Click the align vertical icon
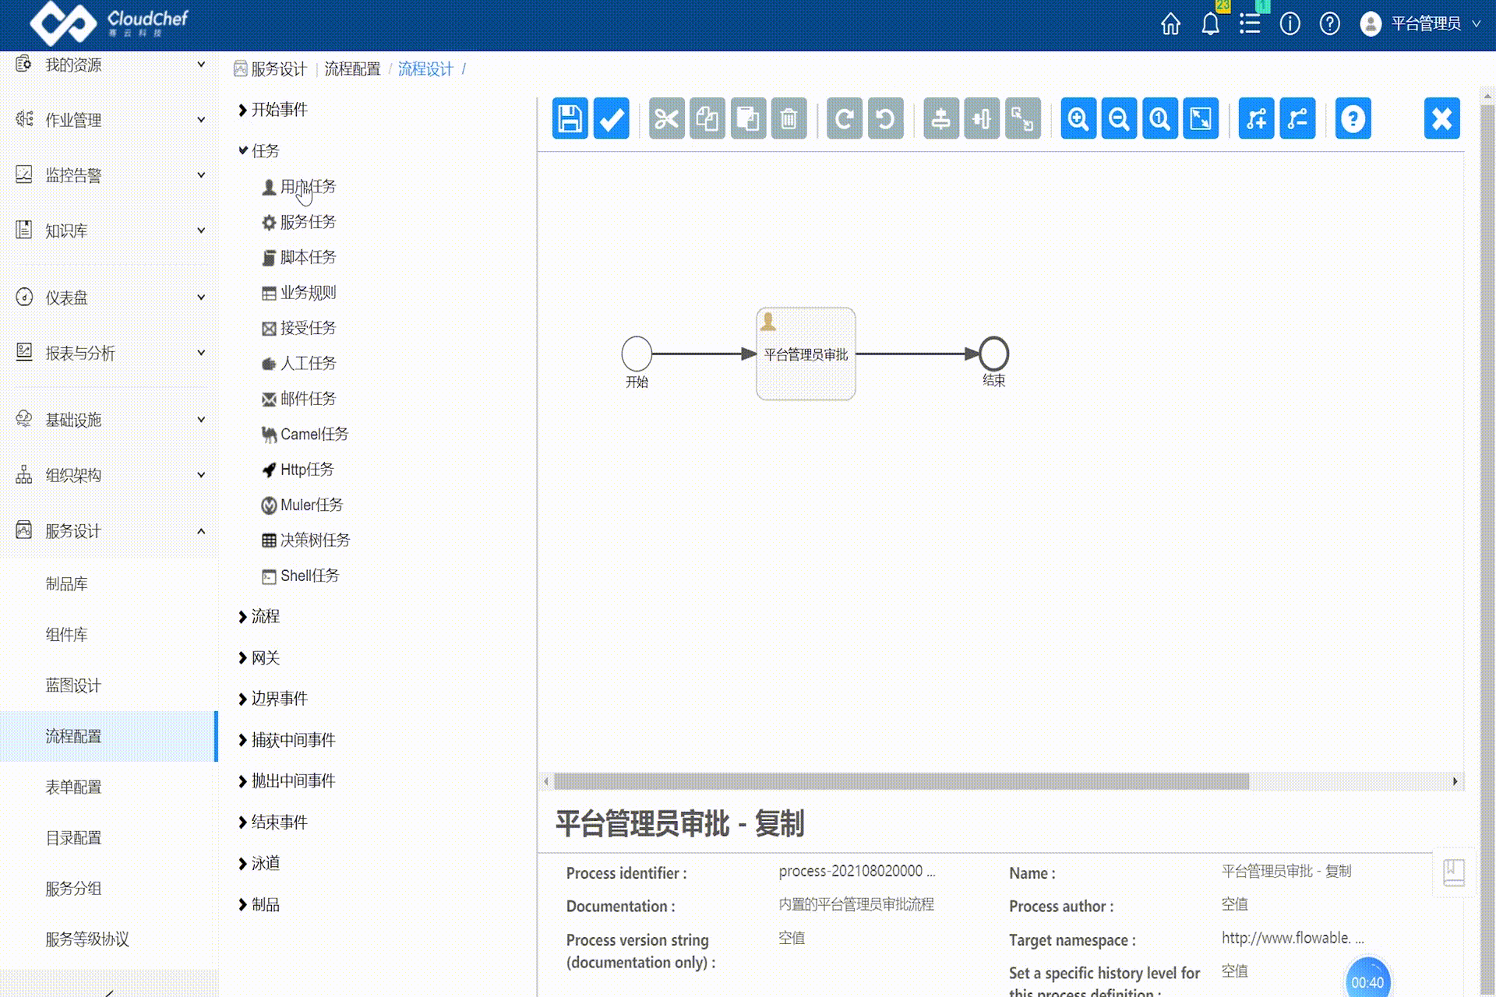Screen dimensions: 1496x997 pyautogui.click(x=941, y=119)
